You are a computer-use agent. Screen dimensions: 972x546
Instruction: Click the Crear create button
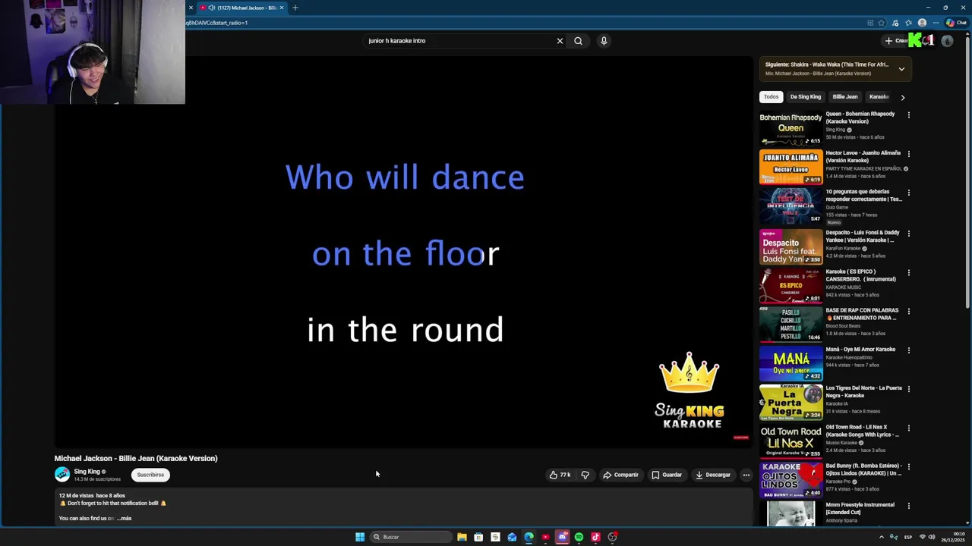pos(896,41)
